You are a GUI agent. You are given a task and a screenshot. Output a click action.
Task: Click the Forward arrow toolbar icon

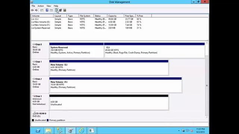point(36,10)
